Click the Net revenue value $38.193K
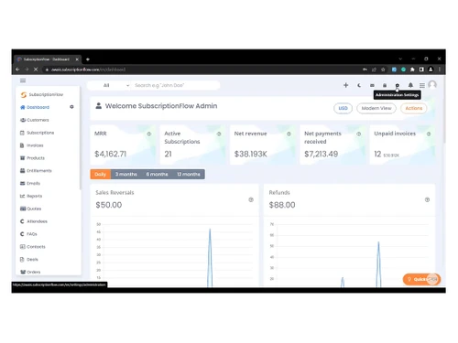The image size is (458, 343). pos(251,154)
